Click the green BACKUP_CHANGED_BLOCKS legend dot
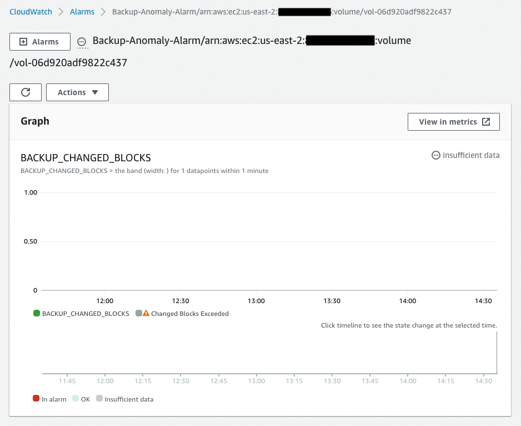 click(x=36, y=313)
